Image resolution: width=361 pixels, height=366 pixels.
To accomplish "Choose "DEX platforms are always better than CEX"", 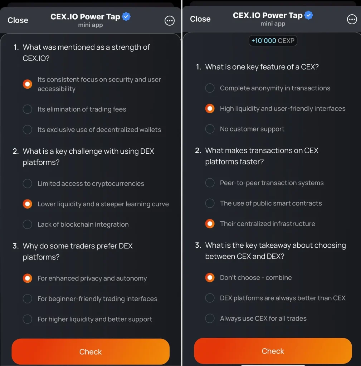I will coord(210,298).
